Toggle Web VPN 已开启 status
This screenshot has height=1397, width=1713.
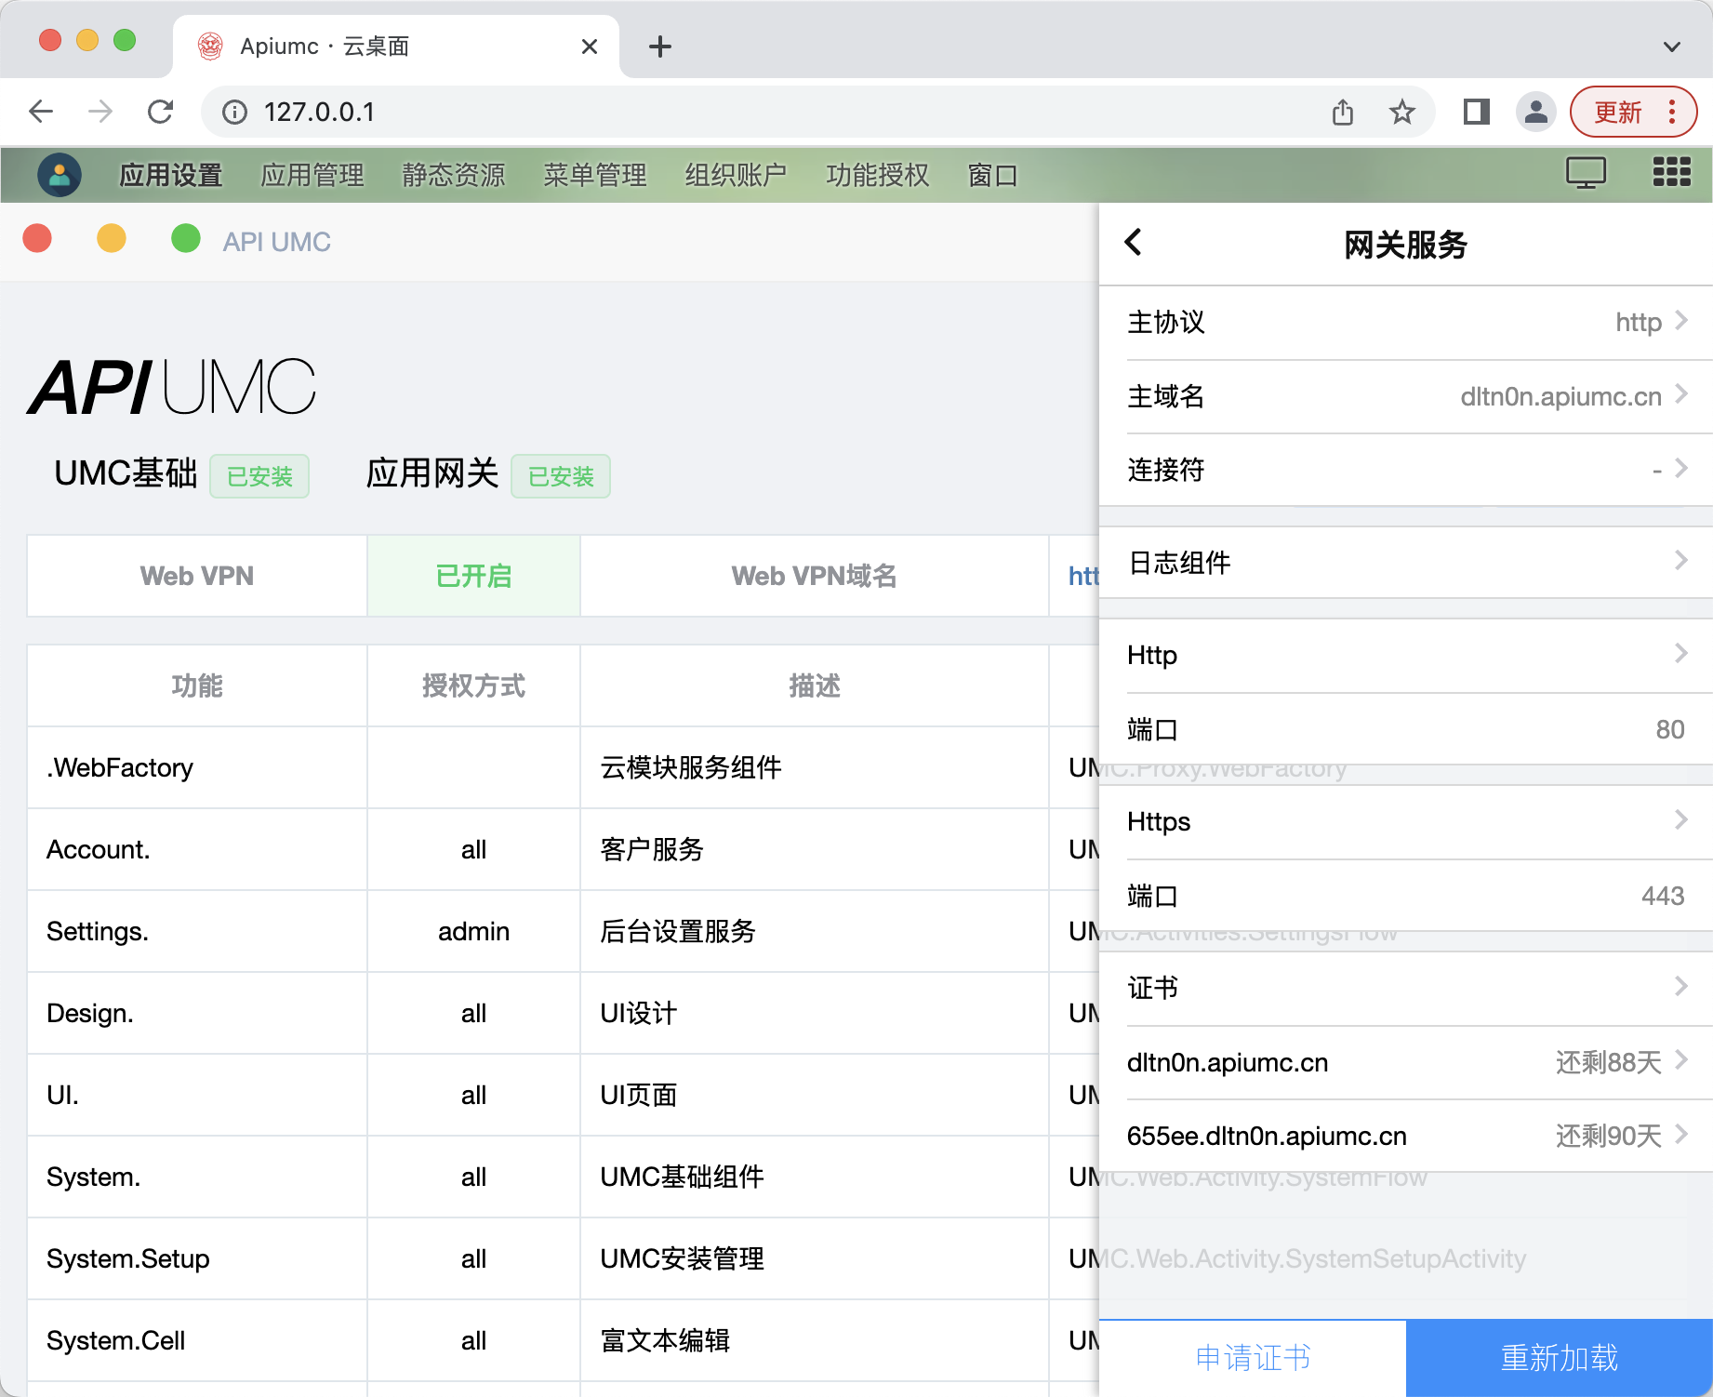473,576
